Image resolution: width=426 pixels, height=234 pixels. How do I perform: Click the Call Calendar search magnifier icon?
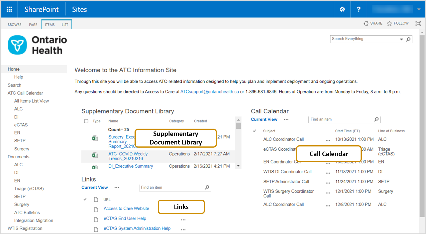376,119
